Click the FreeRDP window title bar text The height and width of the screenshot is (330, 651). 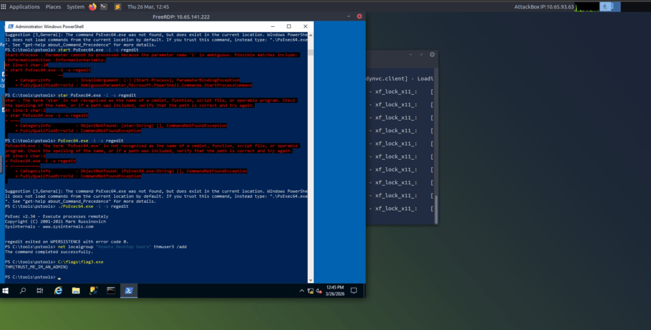(x=181, y=17)
